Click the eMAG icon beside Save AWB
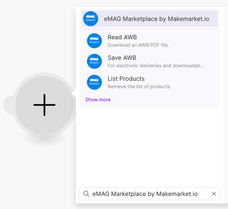Viewport: 228px width, 209px height. [x=95, y=61]
